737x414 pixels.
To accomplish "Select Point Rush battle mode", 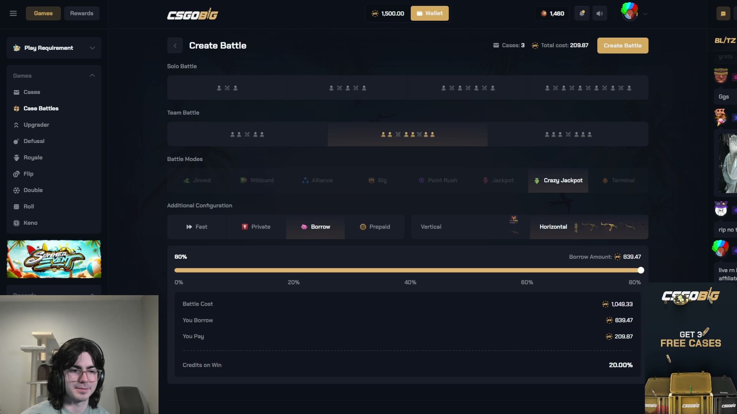I will click(438, 181).
